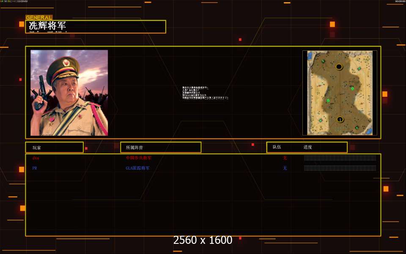Screen dimensions: 406x254
Task: Select the unnumbered start position on the map
Action: pos(339,67)
